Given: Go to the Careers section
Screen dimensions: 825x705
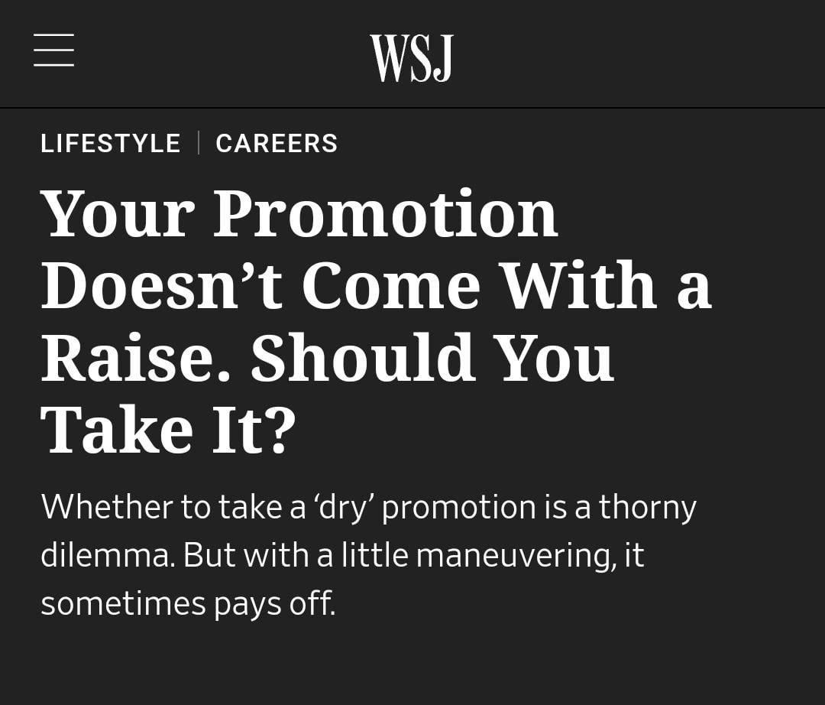Looking at the screenshot, I should click(x=277, y=143).
